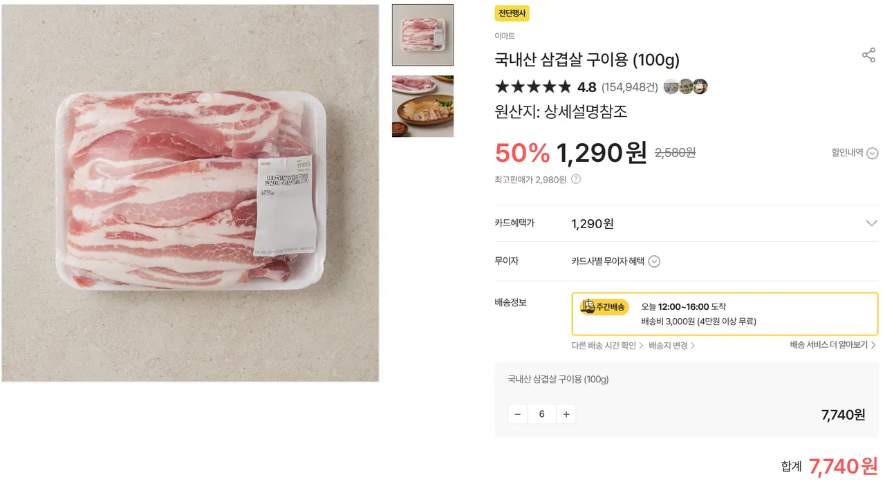Viewport: 885px width, 484px height.
Task: Click the five-star rating icons
Action: (533, 87)
